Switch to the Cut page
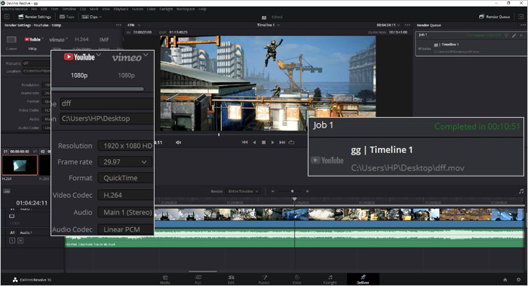 click(x=198, y=279)
